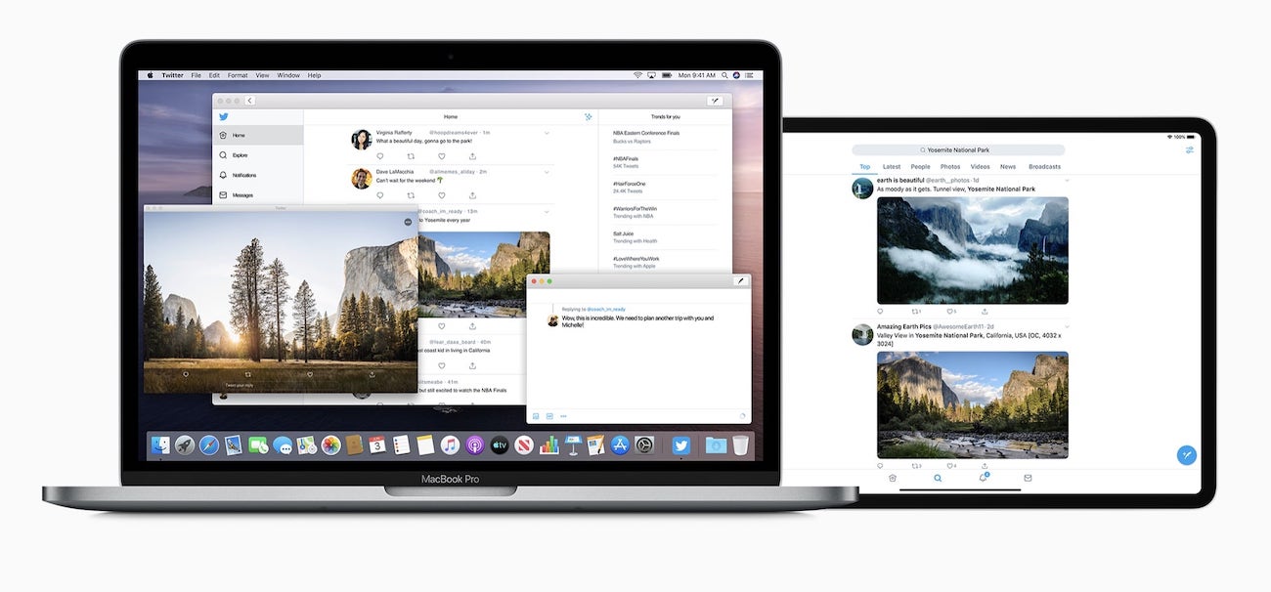Open the #LoveWhereYouWork trend
Viewport: 1271px width, 592px height.
[x=636, y=263]
